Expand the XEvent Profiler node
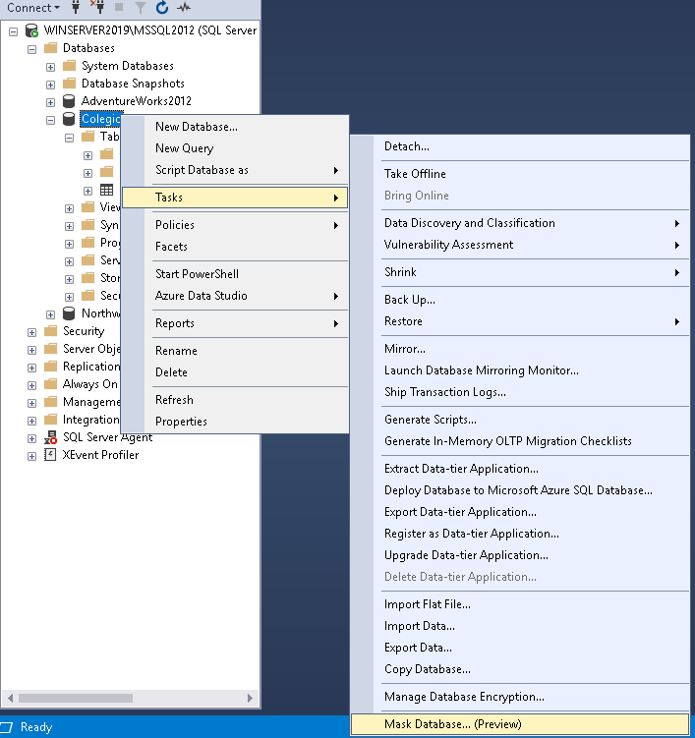 pyautogui.click(x=31, y=456)
